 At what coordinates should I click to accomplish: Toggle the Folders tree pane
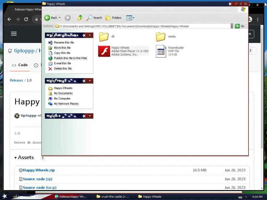(113, 18)
